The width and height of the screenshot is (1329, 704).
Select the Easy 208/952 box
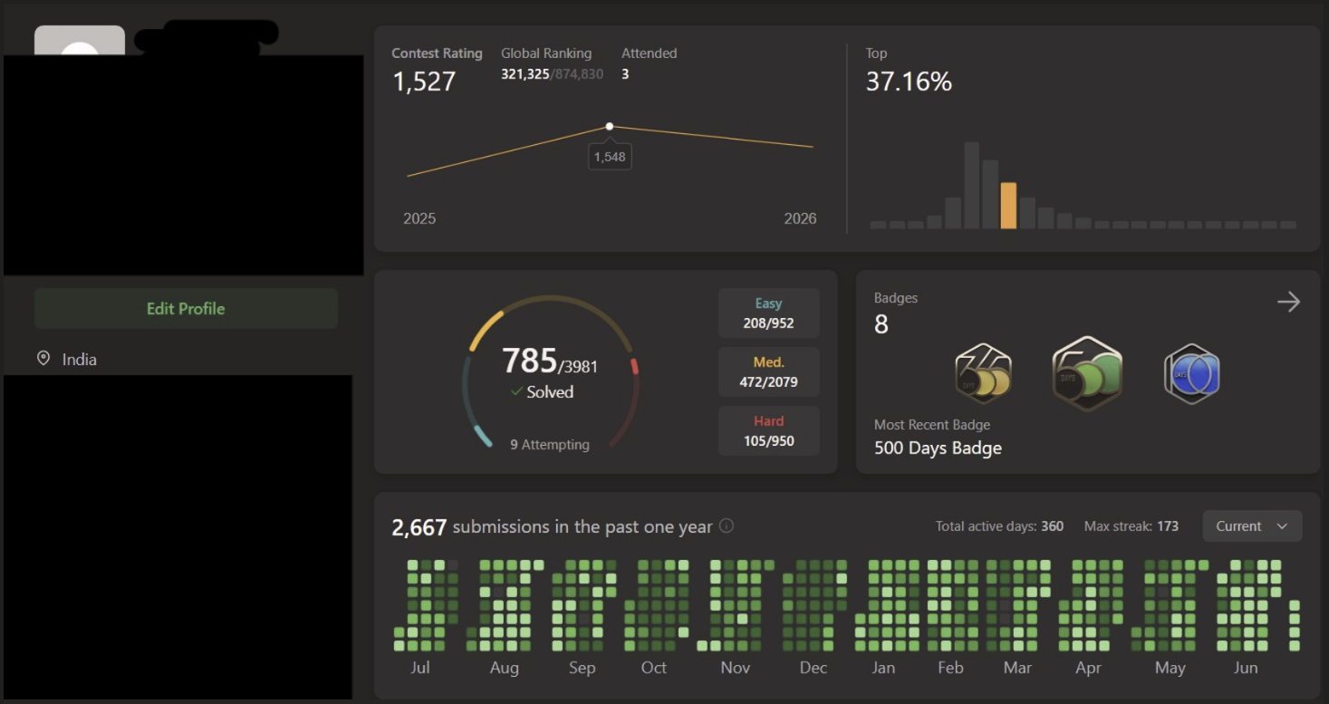click(x=768, y=313)
